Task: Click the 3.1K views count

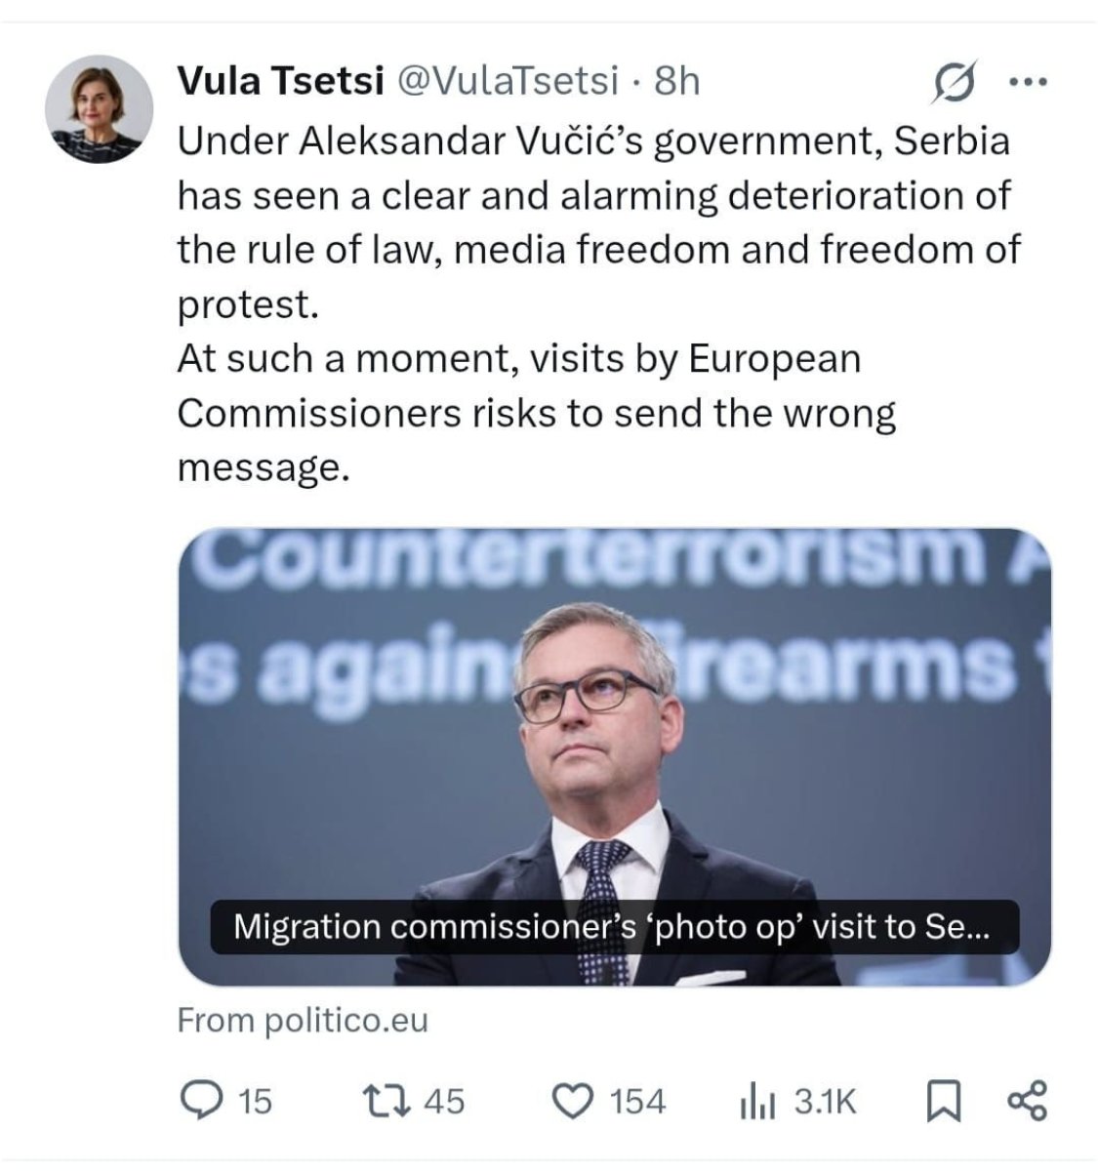Action: pos(825,1103)
